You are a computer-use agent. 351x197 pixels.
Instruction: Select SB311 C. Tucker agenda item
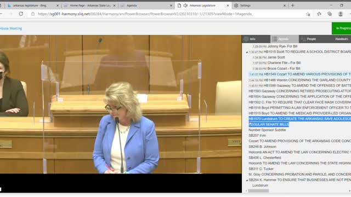tap(261, 169)
